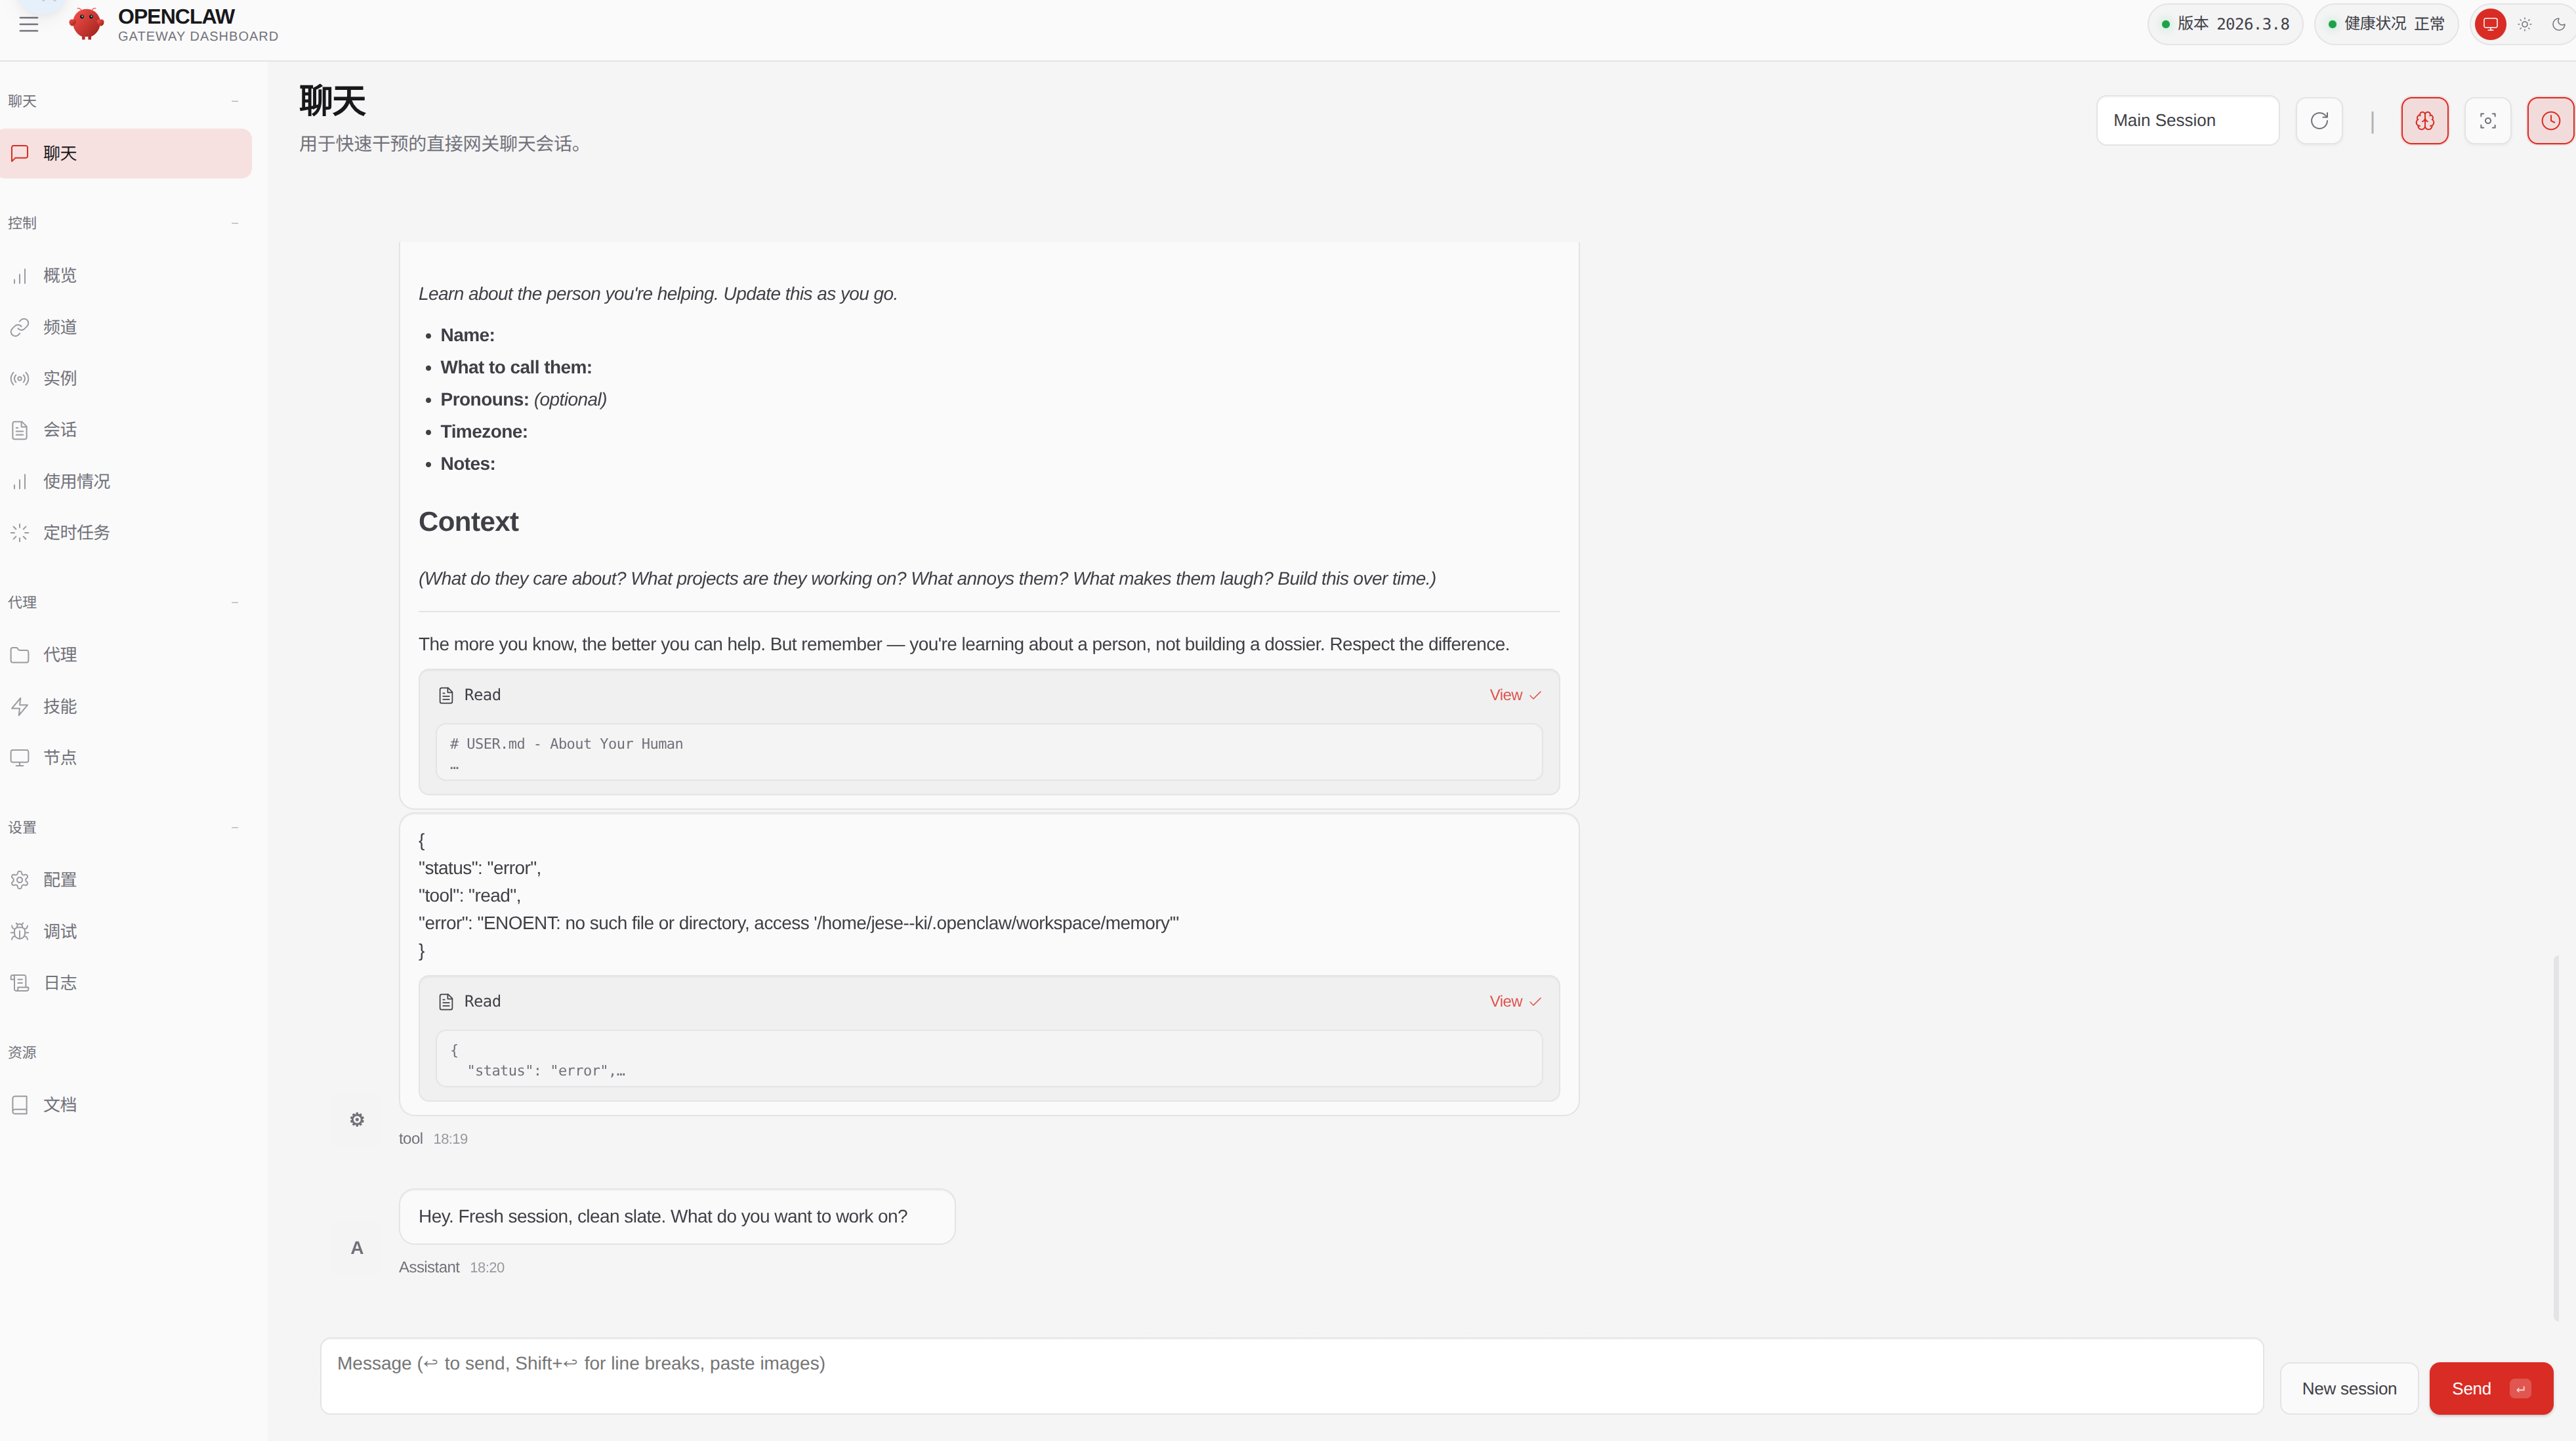This screenshot has height=1441, width=2576.
Task: Open the 配置 settings page
Action: coord(59,880)
